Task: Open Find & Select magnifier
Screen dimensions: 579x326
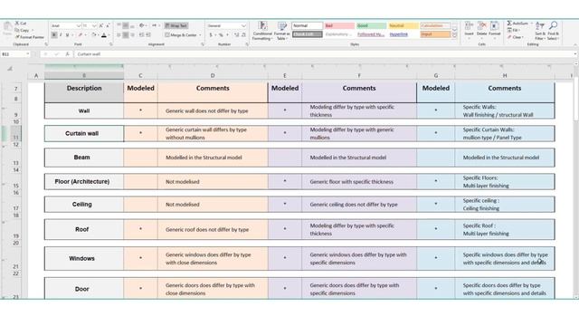Action: click(553, 30)
